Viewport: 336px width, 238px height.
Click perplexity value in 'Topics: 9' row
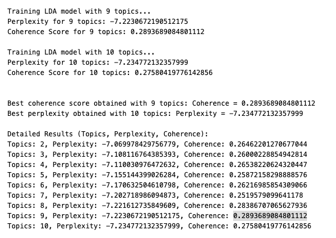click(x=141, y=216)
